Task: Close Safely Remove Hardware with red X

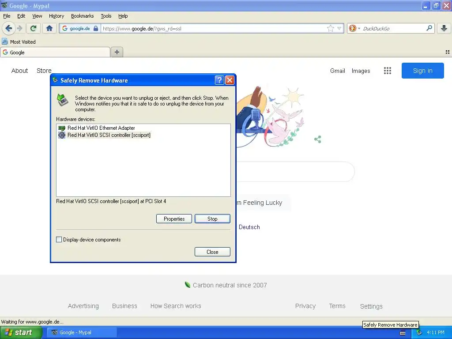Action: [230, 80]
